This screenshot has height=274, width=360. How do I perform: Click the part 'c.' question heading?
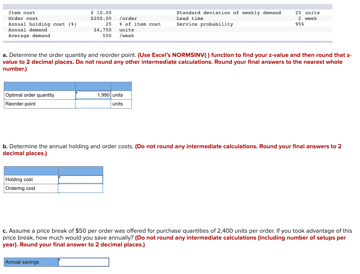click(177, 234)
